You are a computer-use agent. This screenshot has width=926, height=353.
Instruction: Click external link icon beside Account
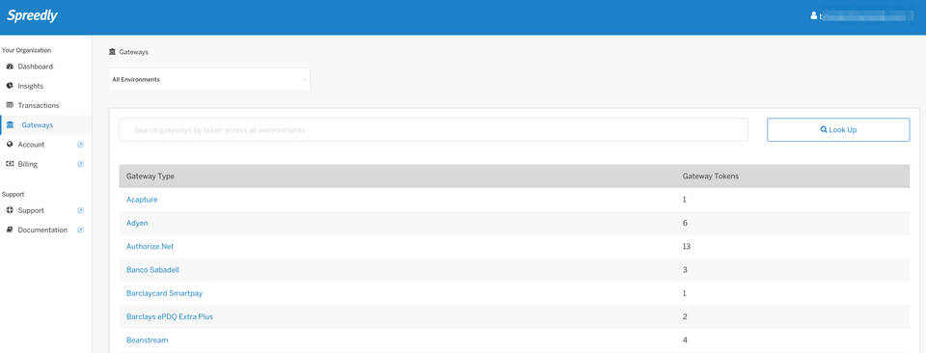click(81, 145)
